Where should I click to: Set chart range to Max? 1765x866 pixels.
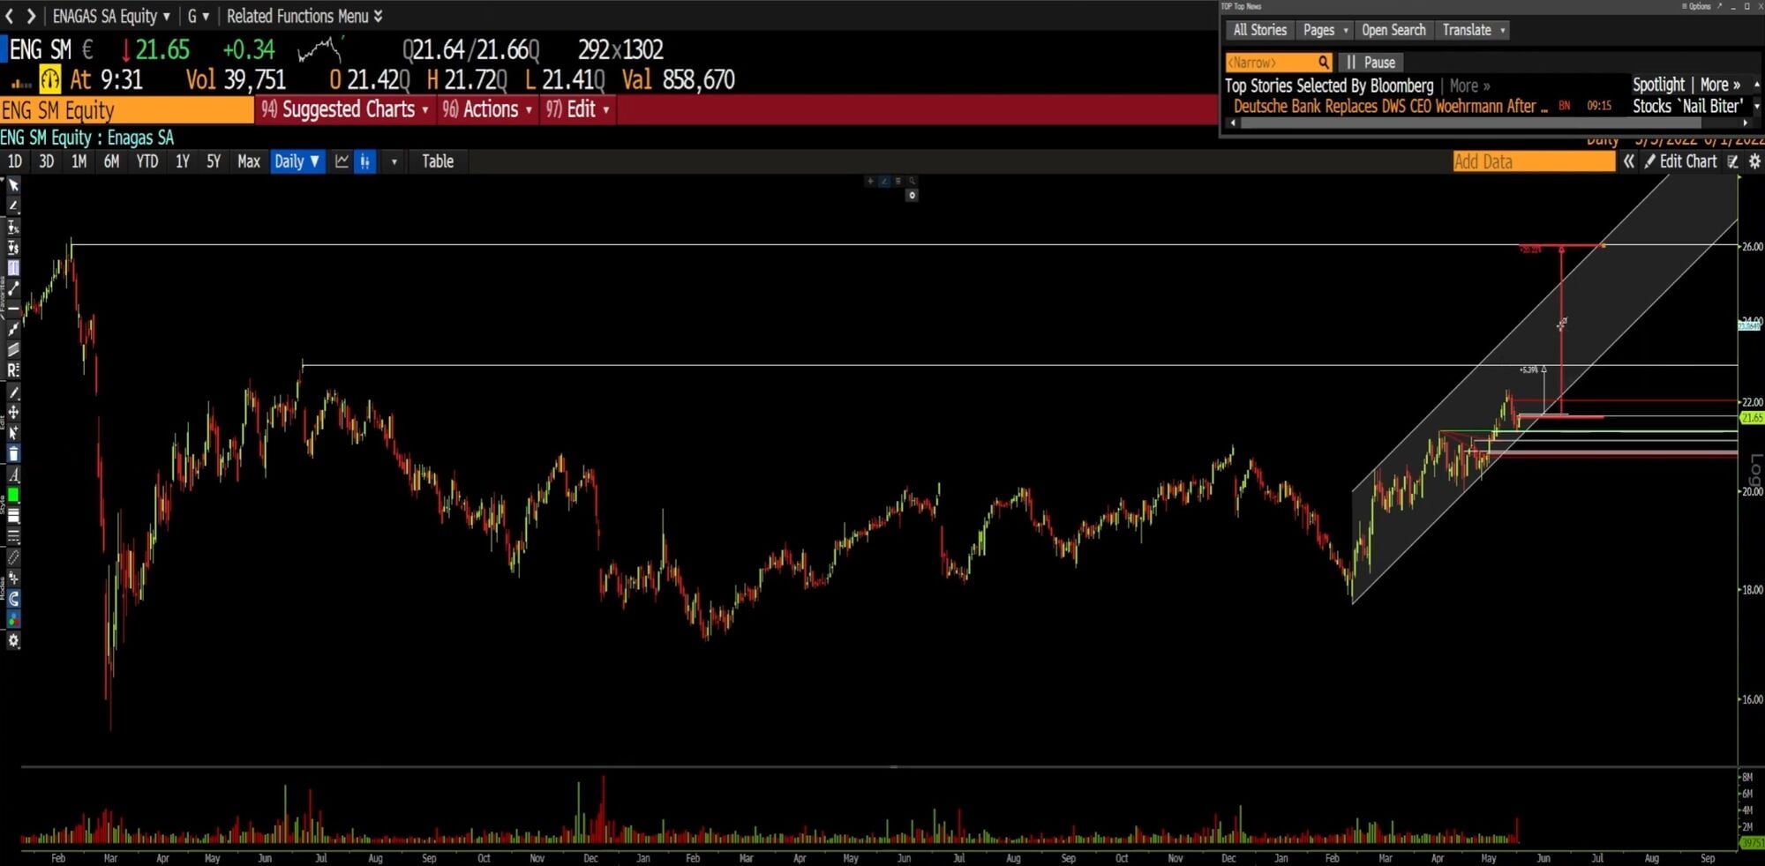249,161
